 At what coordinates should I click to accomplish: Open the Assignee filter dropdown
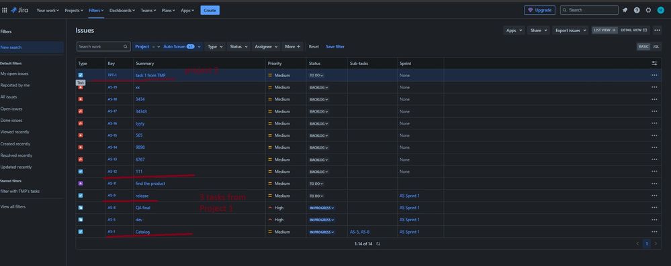click(x=266, y=46)
